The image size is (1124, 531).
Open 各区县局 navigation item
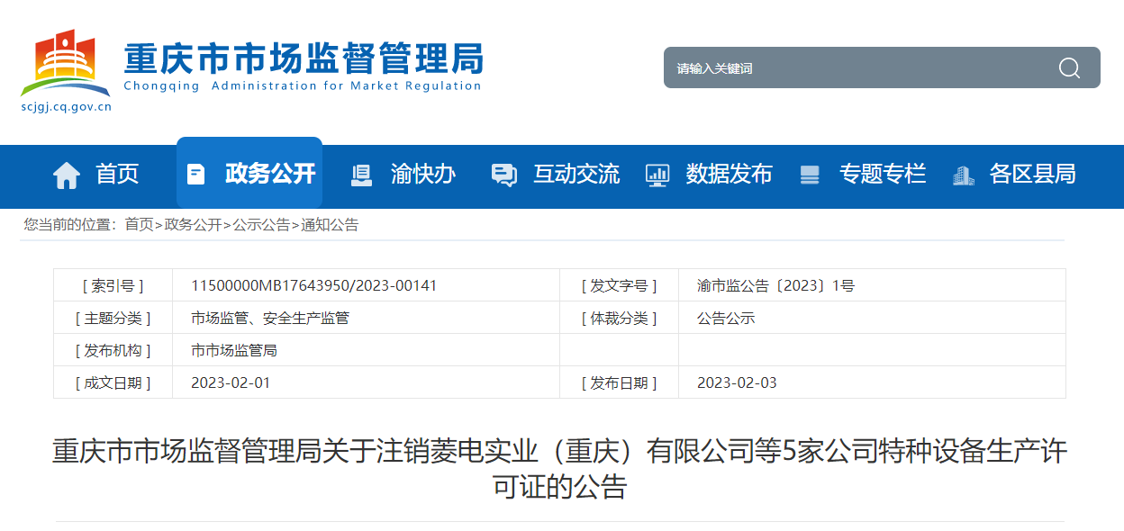coord(1032,174)
